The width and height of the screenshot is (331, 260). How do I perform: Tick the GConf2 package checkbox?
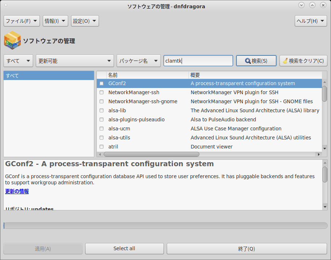[x=102, y=84]
